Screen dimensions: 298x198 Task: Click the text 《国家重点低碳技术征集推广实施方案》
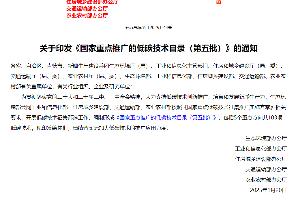click(229, 107)
